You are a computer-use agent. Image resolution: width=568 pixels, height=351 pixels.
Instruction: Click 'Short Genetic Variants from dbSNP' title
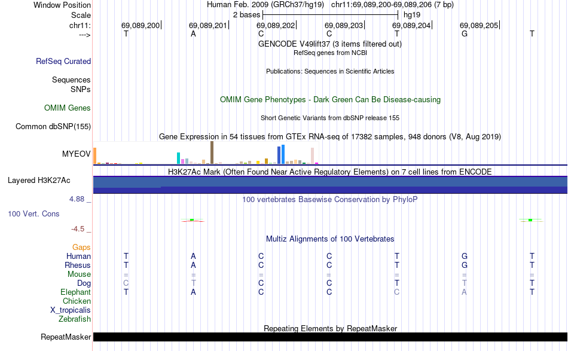[330, 118]
